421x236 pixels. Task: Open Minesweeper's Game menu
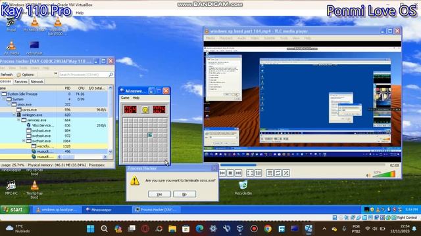(x=125, y=98)
